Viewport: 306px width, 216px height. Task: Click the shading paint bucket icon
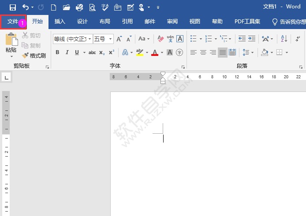[265, 52]
